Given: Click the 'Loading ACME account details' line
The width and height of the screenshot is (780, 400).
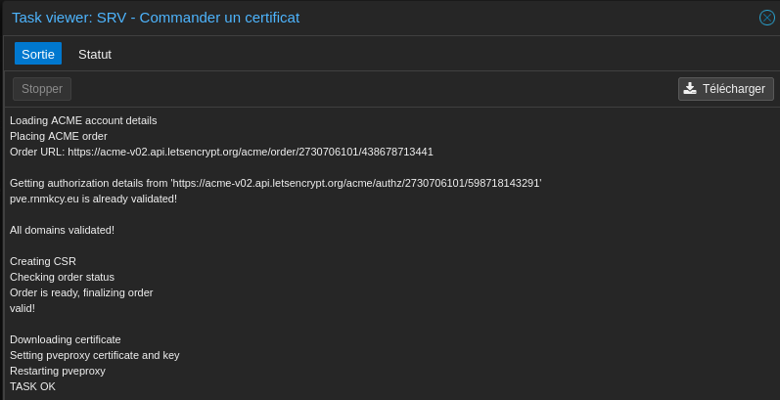Looking at the screenshot, I should coord(83,120).
